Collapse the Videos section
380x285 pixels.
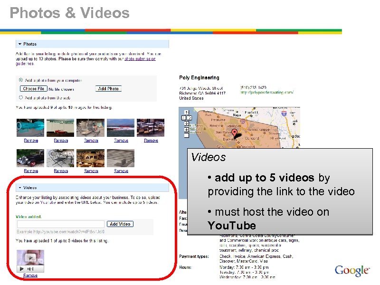20,187
